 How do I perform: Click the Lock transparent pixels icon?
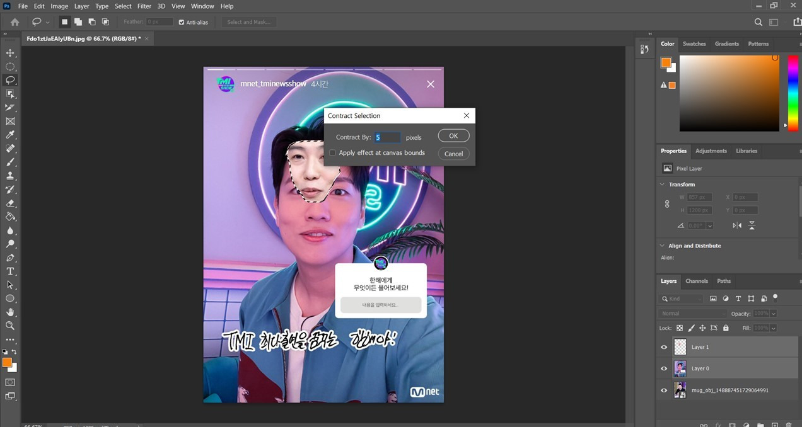click(x=679, y=327)
